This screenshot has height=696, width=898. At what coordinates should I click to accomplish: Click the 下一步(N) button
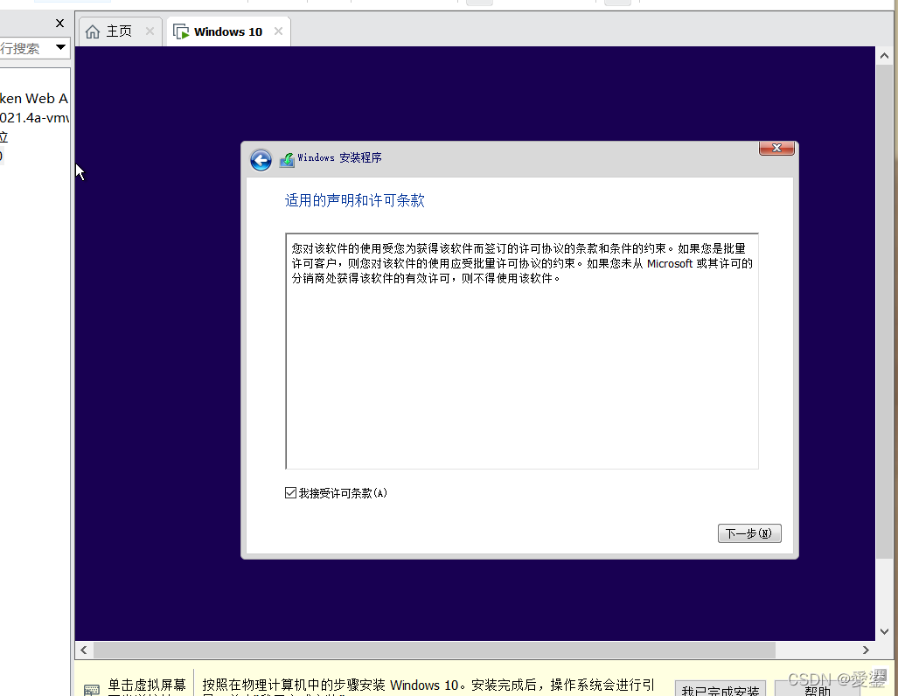[x=749, y=533]
